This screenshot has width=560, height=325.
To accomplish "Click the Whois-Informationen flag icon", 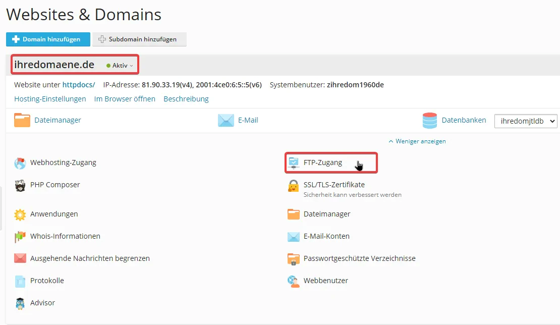I will [20, 237].
